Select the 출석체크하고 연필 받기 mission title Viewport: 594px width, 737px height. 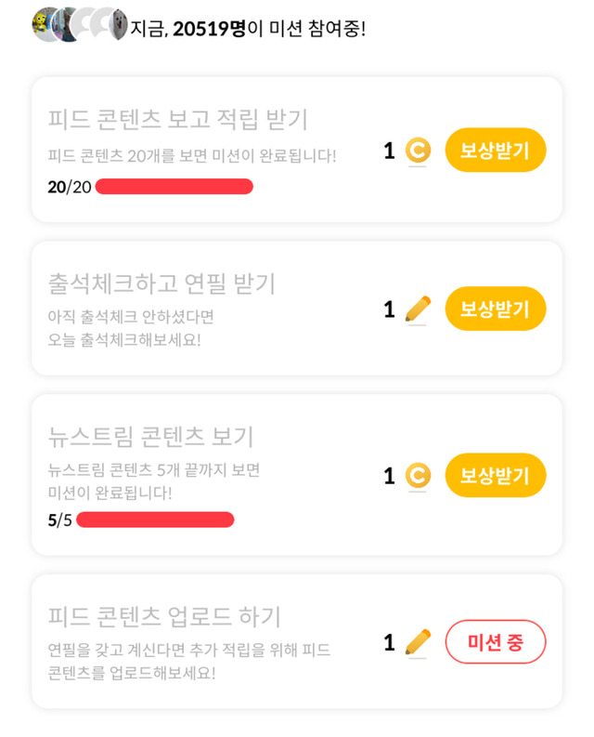tap(161, 283)
